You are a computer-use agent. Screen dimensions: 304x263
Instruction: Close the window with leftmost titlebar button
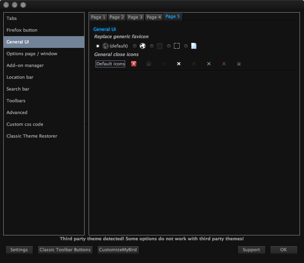tap(6, 5)
